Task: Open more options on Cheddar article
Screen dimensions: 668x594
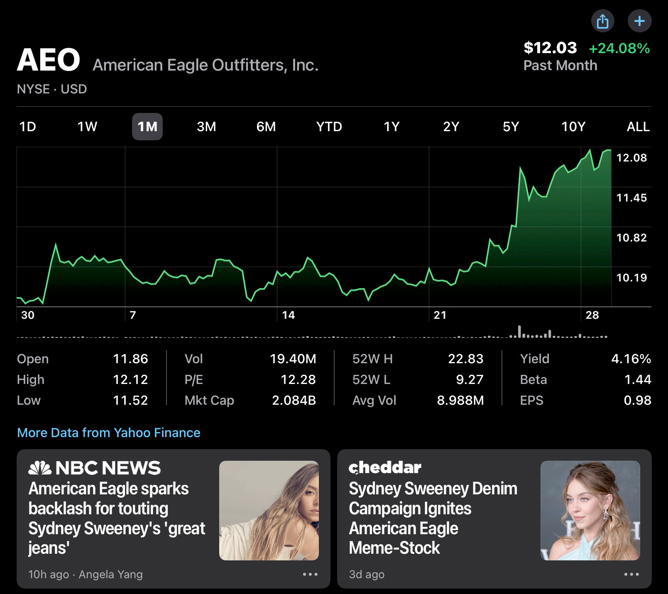Action: pyautogui.click(x=631, y=574)
